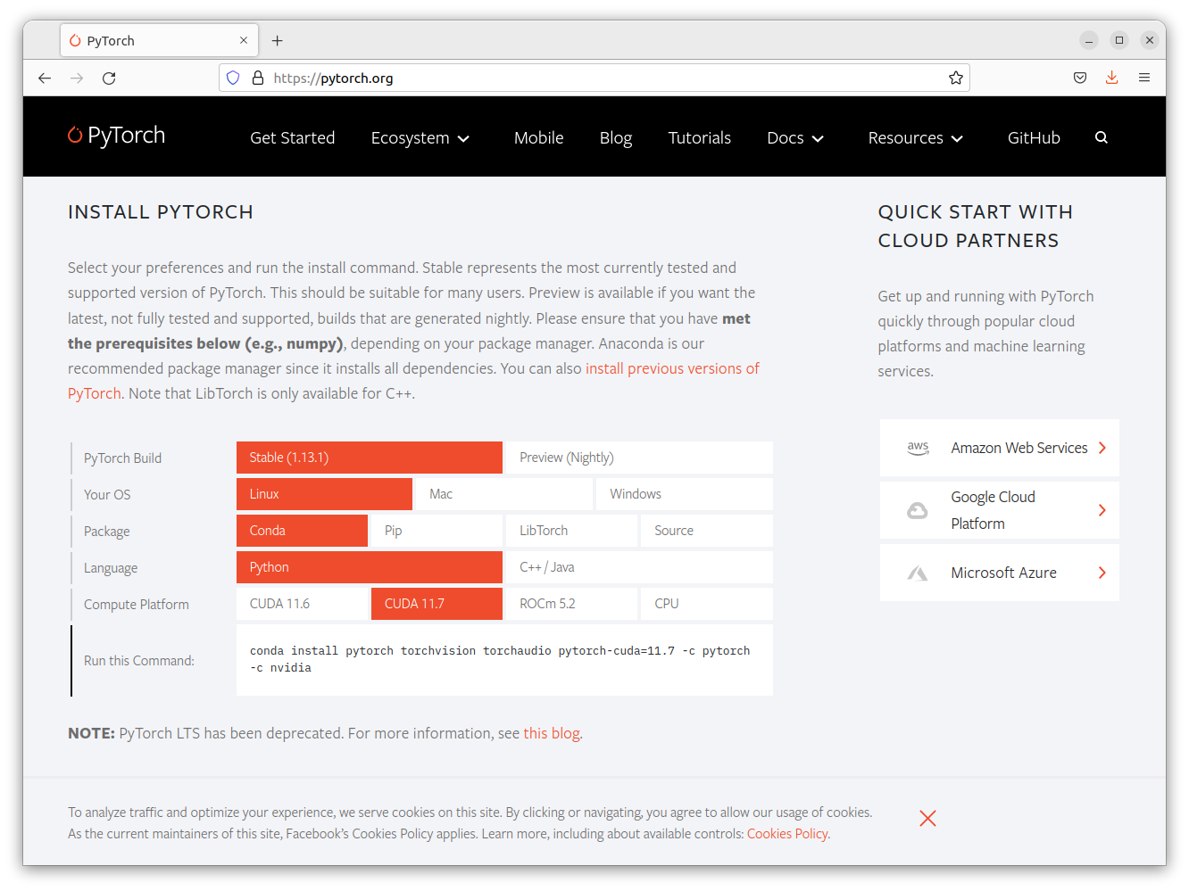The height and width of the screenshot is (891, 1189).
Task: Open a new tab with the plus icon
Action: pyautogui.click(x=278, y=41)
